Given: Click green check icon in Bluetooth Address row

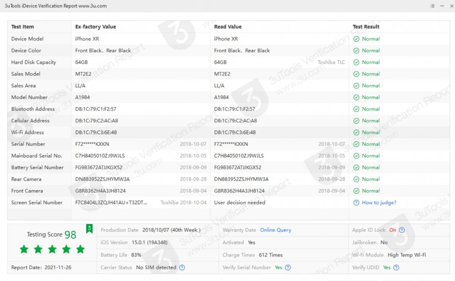Looking at the screenshot, I should pos(356,109).
